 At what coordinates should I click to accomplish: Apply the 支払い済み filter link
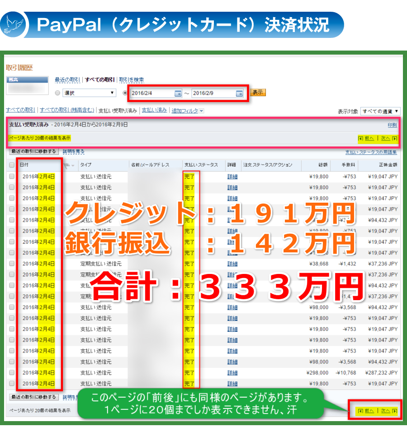[154, 110]
